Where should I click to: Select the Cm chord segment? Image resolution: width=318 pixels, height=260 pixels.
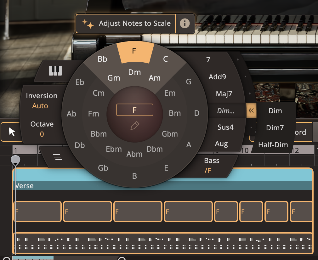[99, 93]
